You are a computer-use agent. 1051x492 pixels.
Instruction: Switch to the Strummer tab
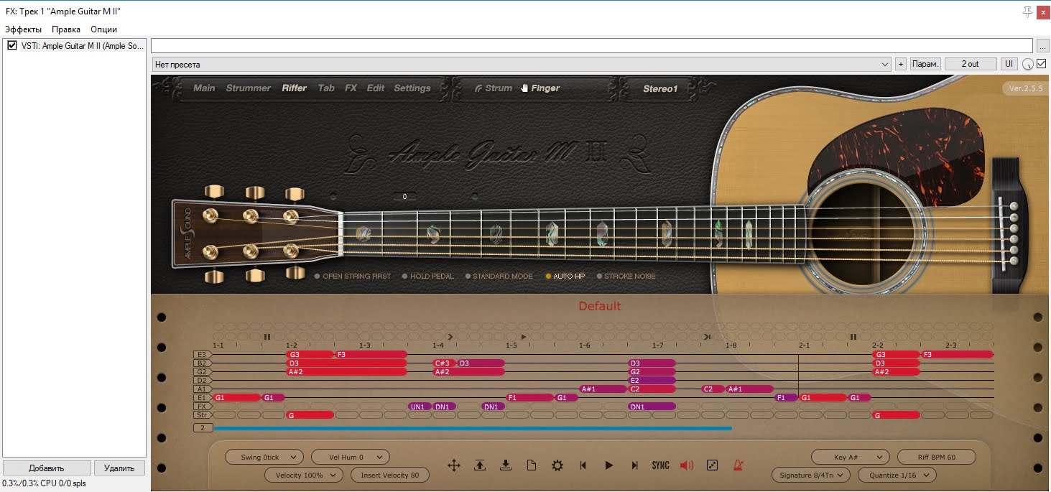[249, 88]
